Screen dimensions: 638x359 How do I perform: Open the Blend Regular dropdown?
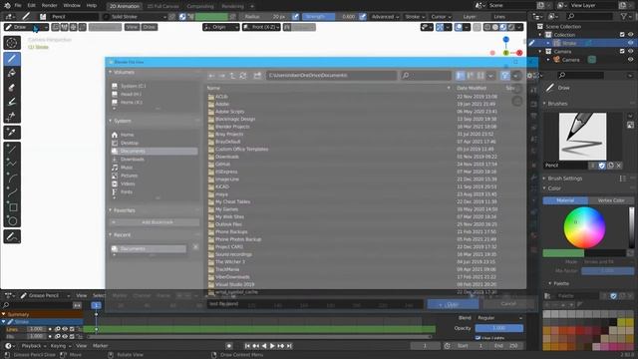coord(498,318)
